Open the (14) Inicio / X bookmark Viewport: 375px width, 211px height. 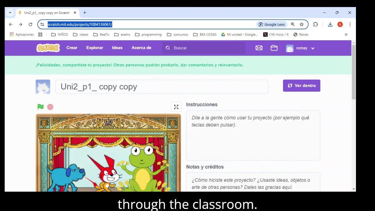click(276, 34)
